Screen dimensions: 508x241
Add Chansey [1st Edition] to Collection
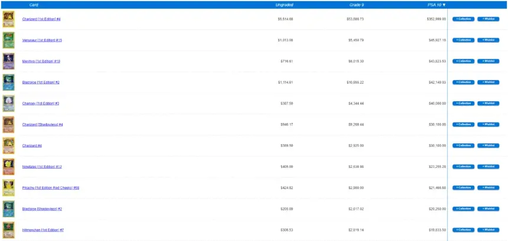click(463, 103)
